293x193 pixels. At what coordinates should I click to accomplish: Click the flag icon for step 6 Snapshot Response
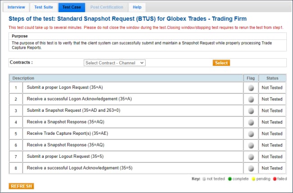click(251, 145)
